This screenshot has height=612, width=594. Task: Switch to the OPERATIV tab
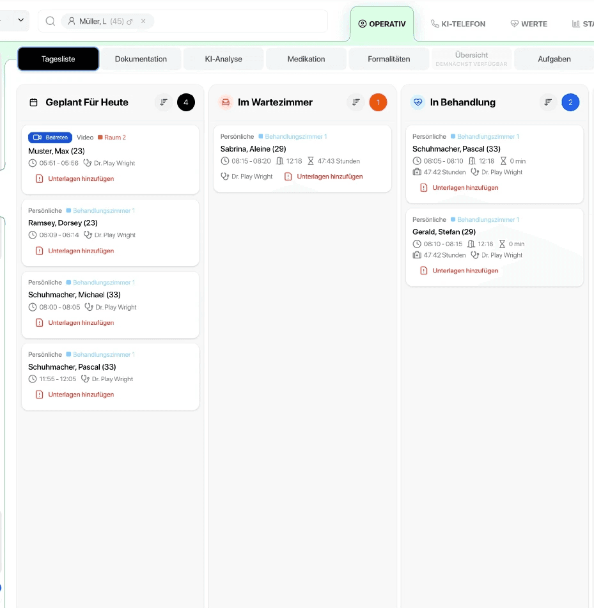pyautogui.click(x=382, y=24)
